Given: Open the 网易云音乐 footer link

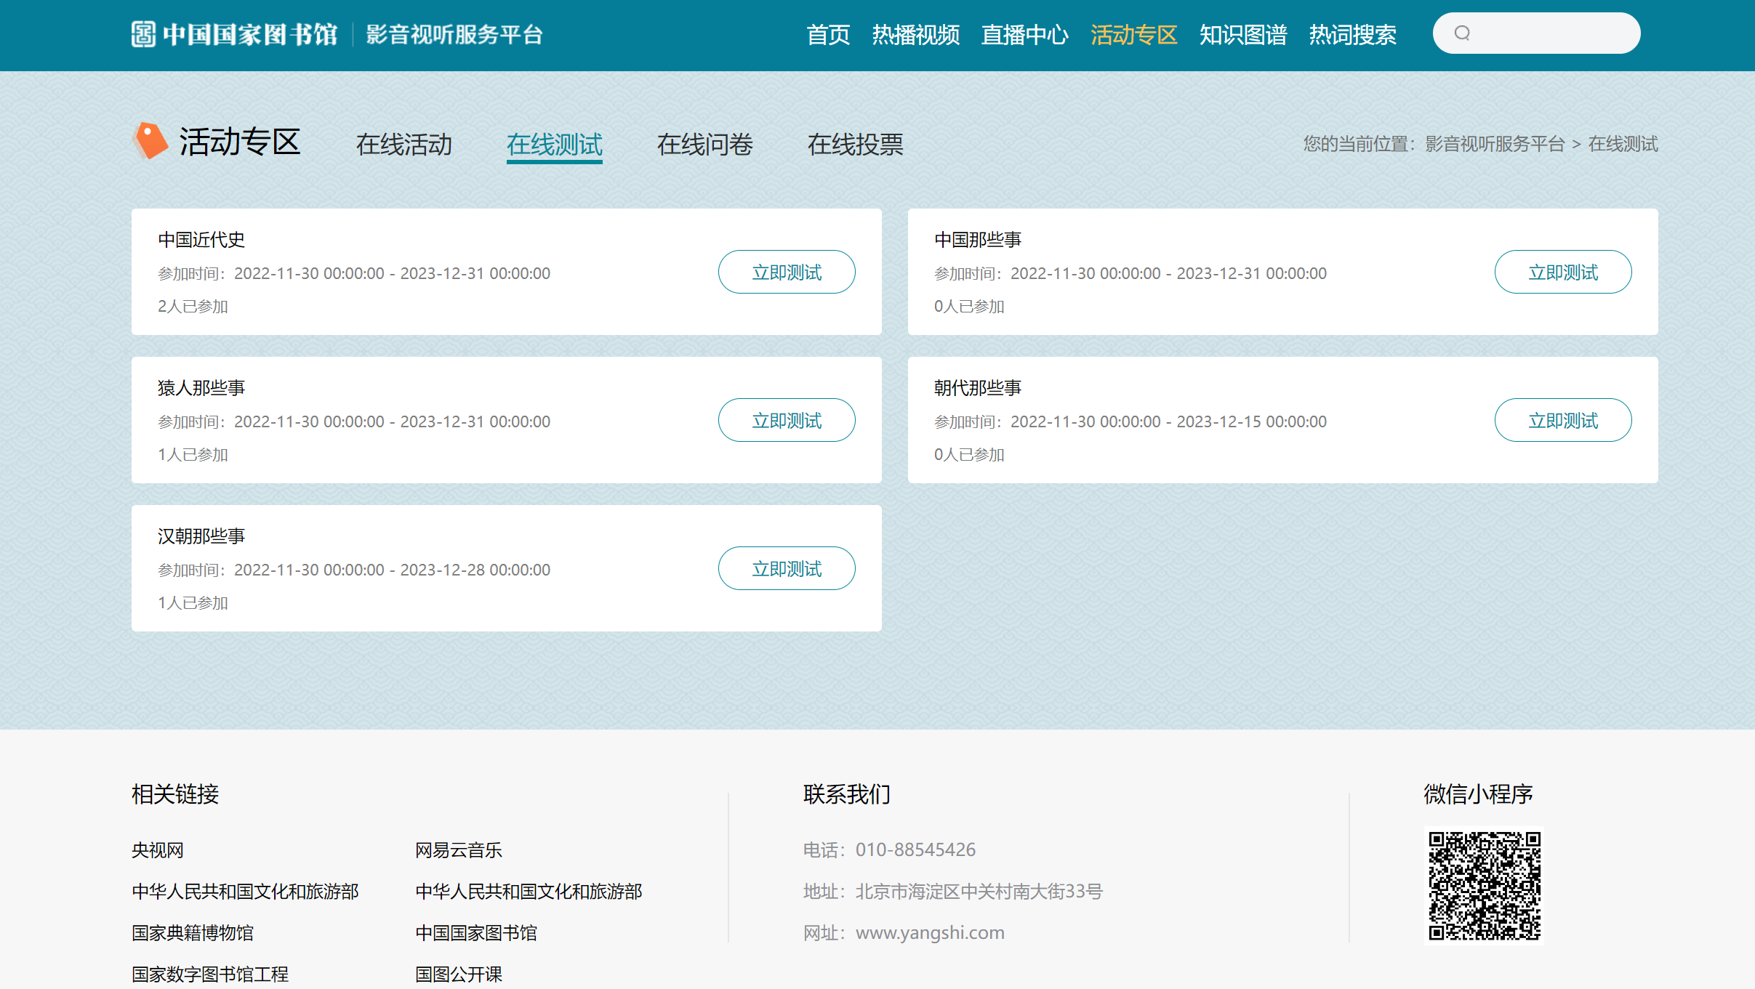Looking at the screenshot, I should (x=459, y=850).
